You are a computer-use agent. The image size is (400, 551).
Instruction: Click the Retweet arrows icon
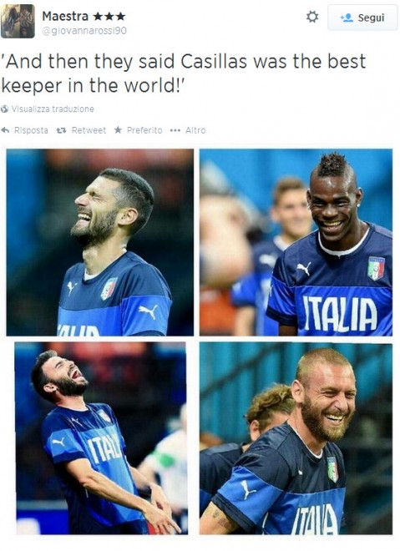62,130
